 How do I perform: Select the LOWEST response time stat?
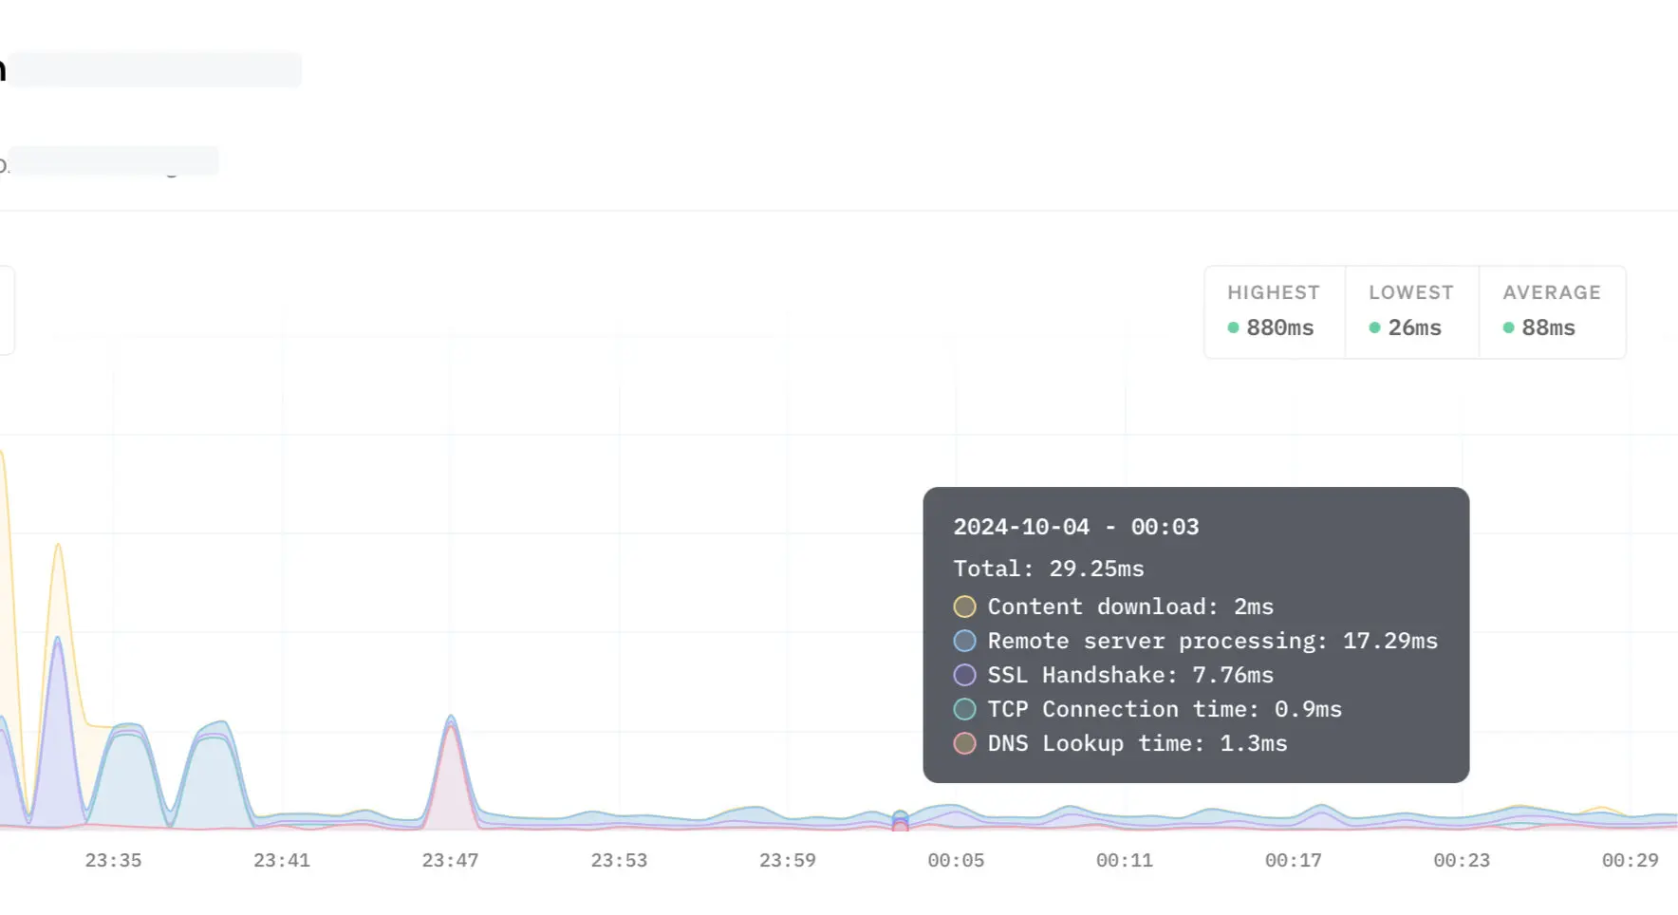pos(1410,311)
